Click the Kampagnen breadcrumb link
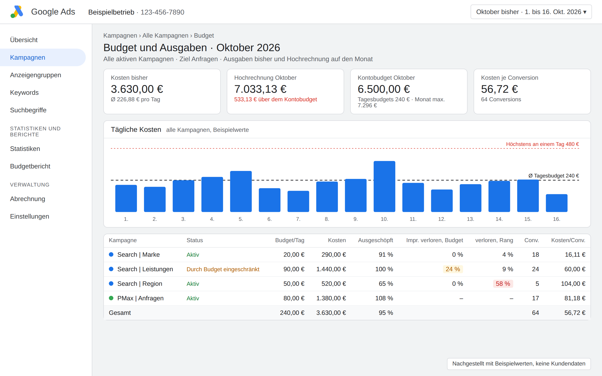602x376 pixels. 120,36
